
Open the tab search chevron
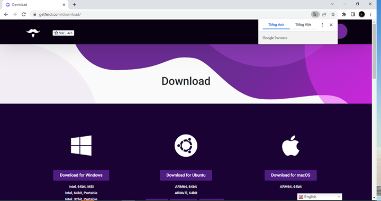tap(332, 4)
